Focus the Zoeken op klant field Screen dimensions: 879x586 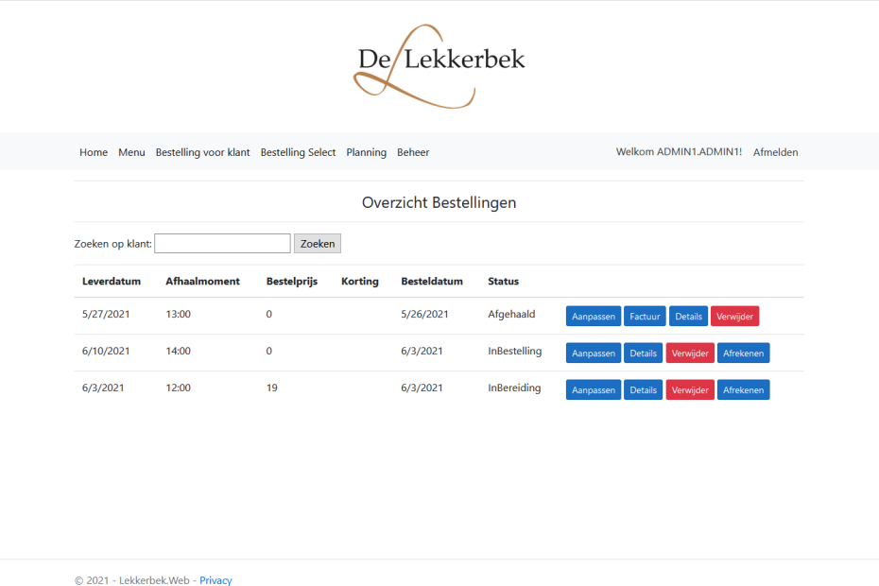(x=222, y=244)
